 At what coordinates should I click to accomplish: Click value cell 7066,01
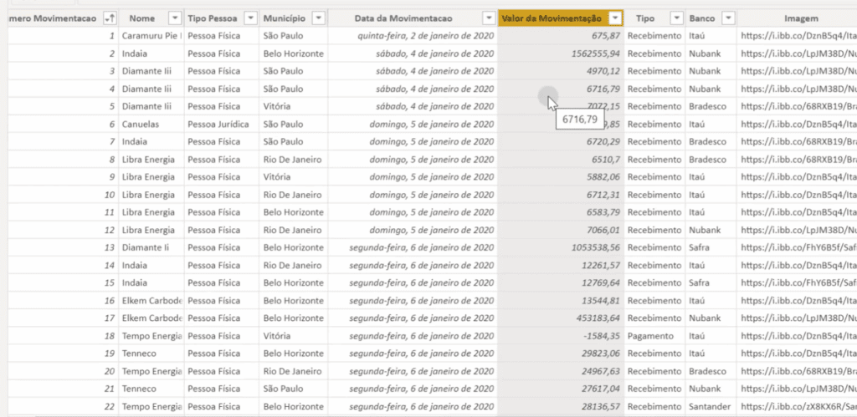click(x=561, y=230)
